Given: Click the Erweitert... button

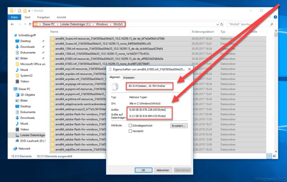Looking at the screenshot, I should pos(179,126).
